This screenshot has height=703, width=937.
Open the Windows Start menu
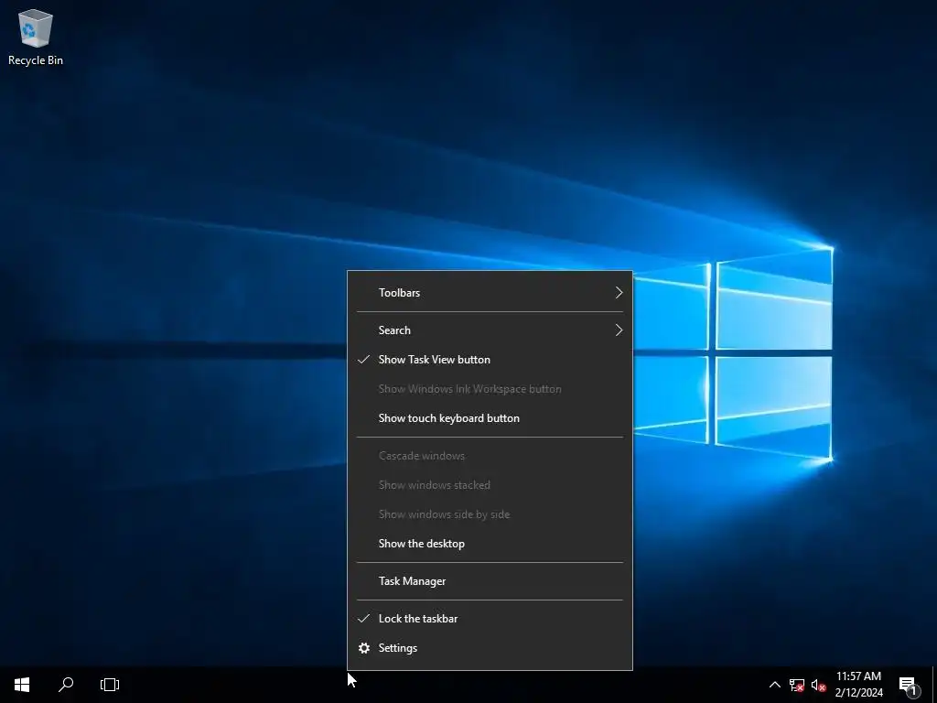coord(22,685)
